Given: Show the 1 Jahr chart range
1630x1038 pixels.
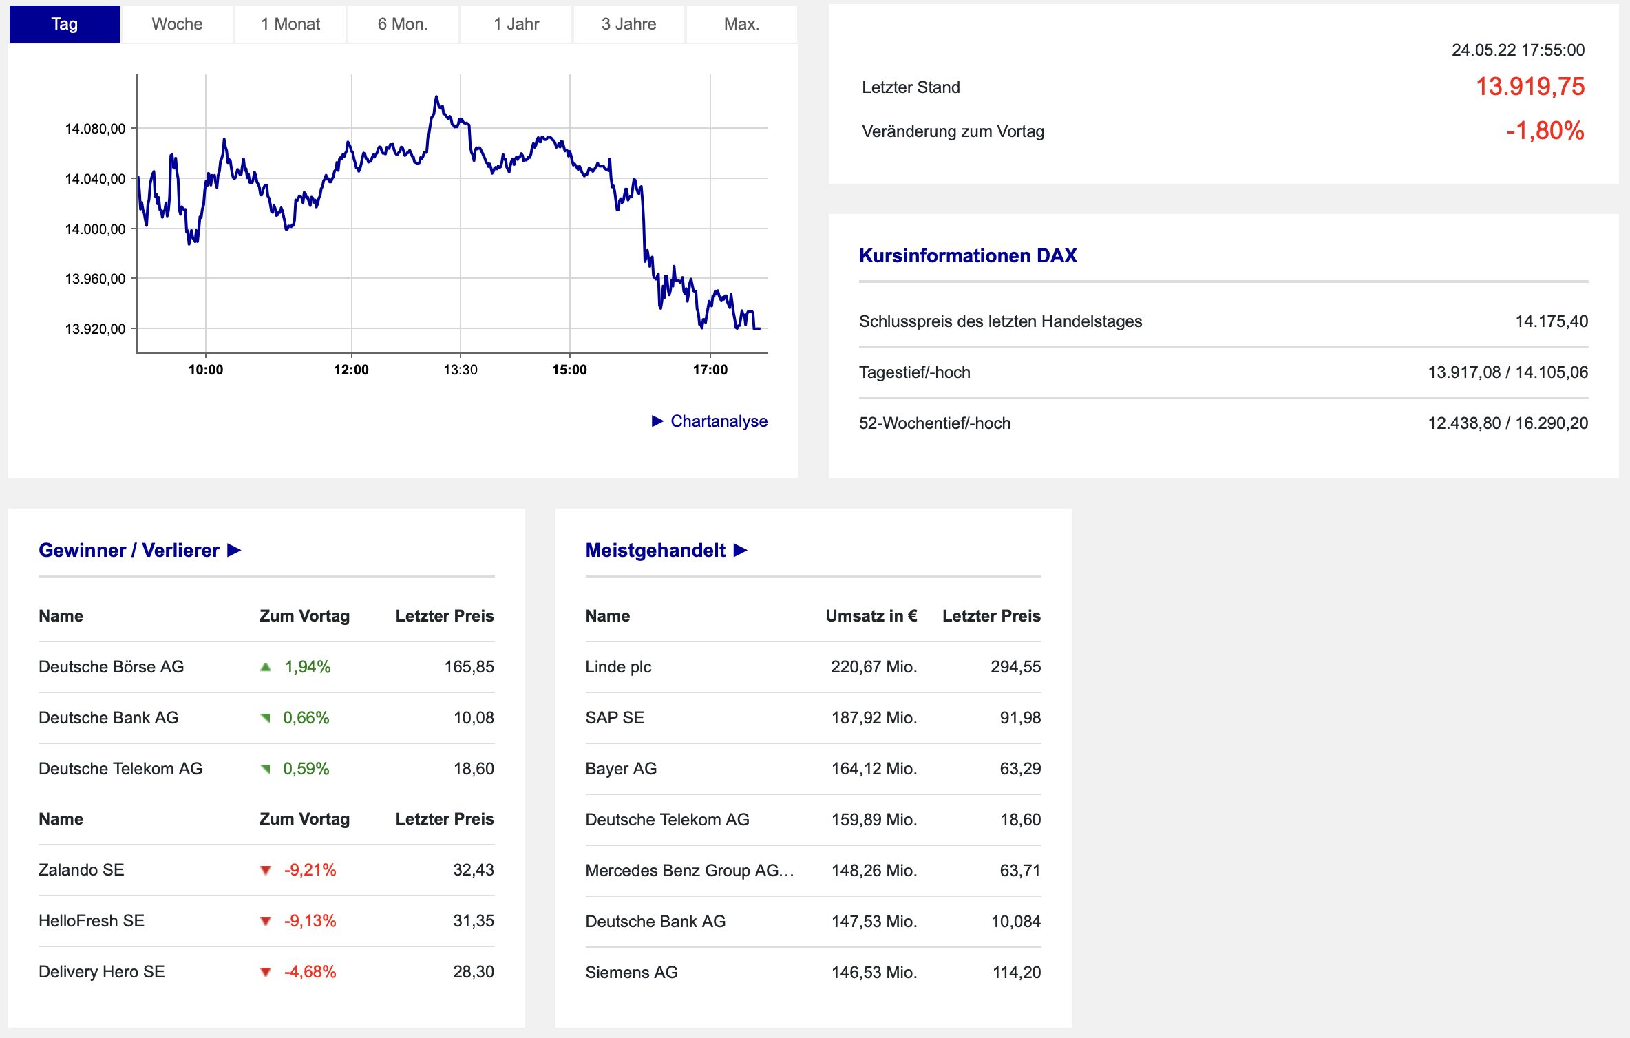Looking at the screenshot, I should 516,24.
